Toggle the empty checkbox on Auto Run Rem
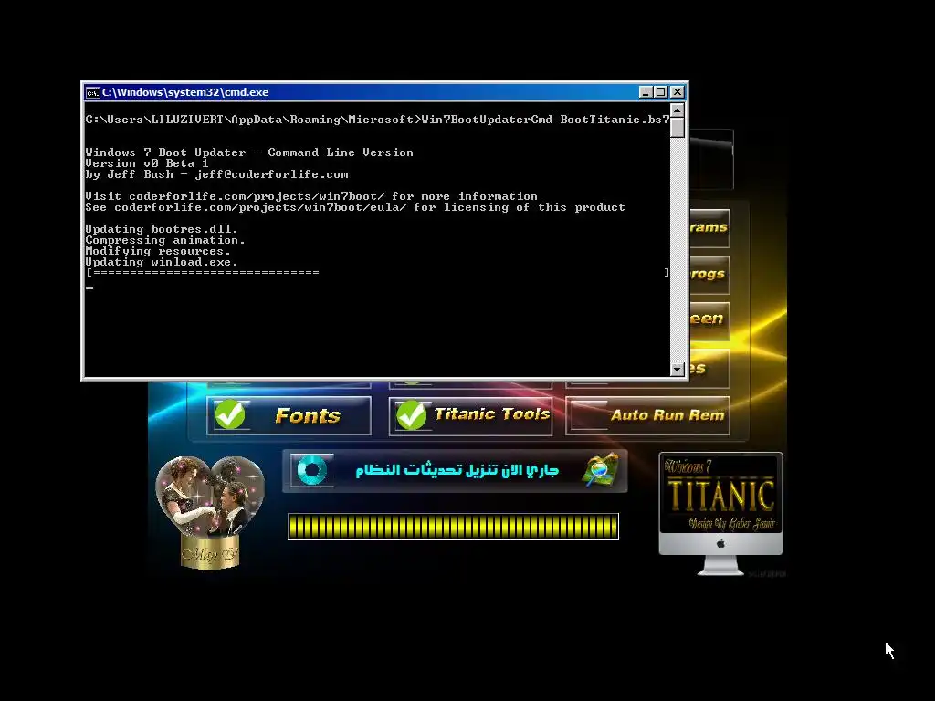Viewport: 935px width, 701px height. (589, 414)
